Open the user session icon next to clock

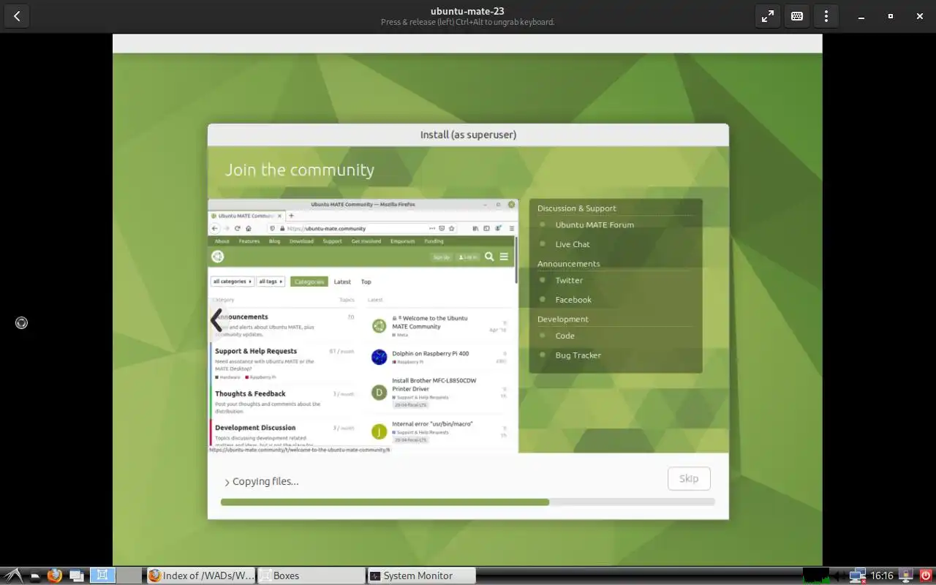[x=906, y=575]
